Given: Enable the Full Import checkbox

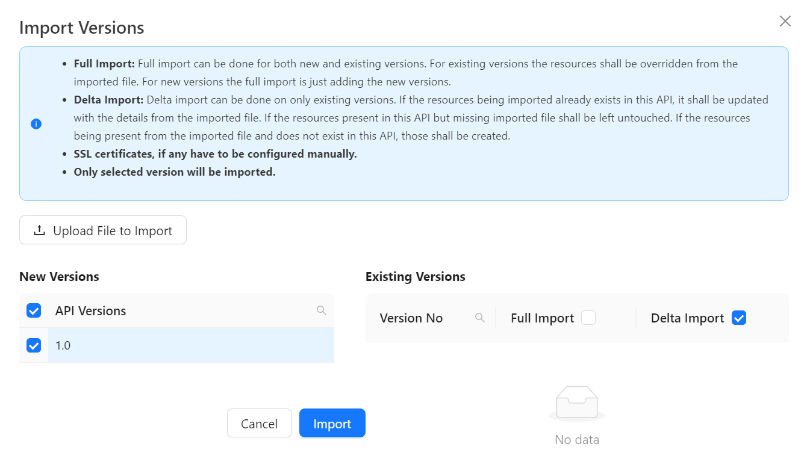Looking at the screenshot, I should (x=588, y=318).
